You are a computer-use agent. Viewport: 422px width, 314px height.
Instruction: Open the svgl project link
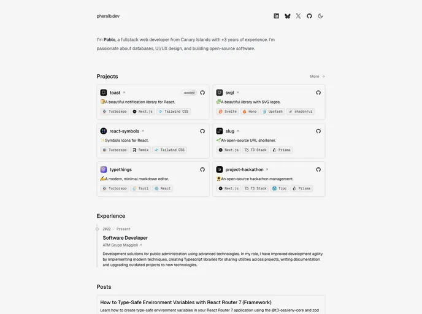232,93
